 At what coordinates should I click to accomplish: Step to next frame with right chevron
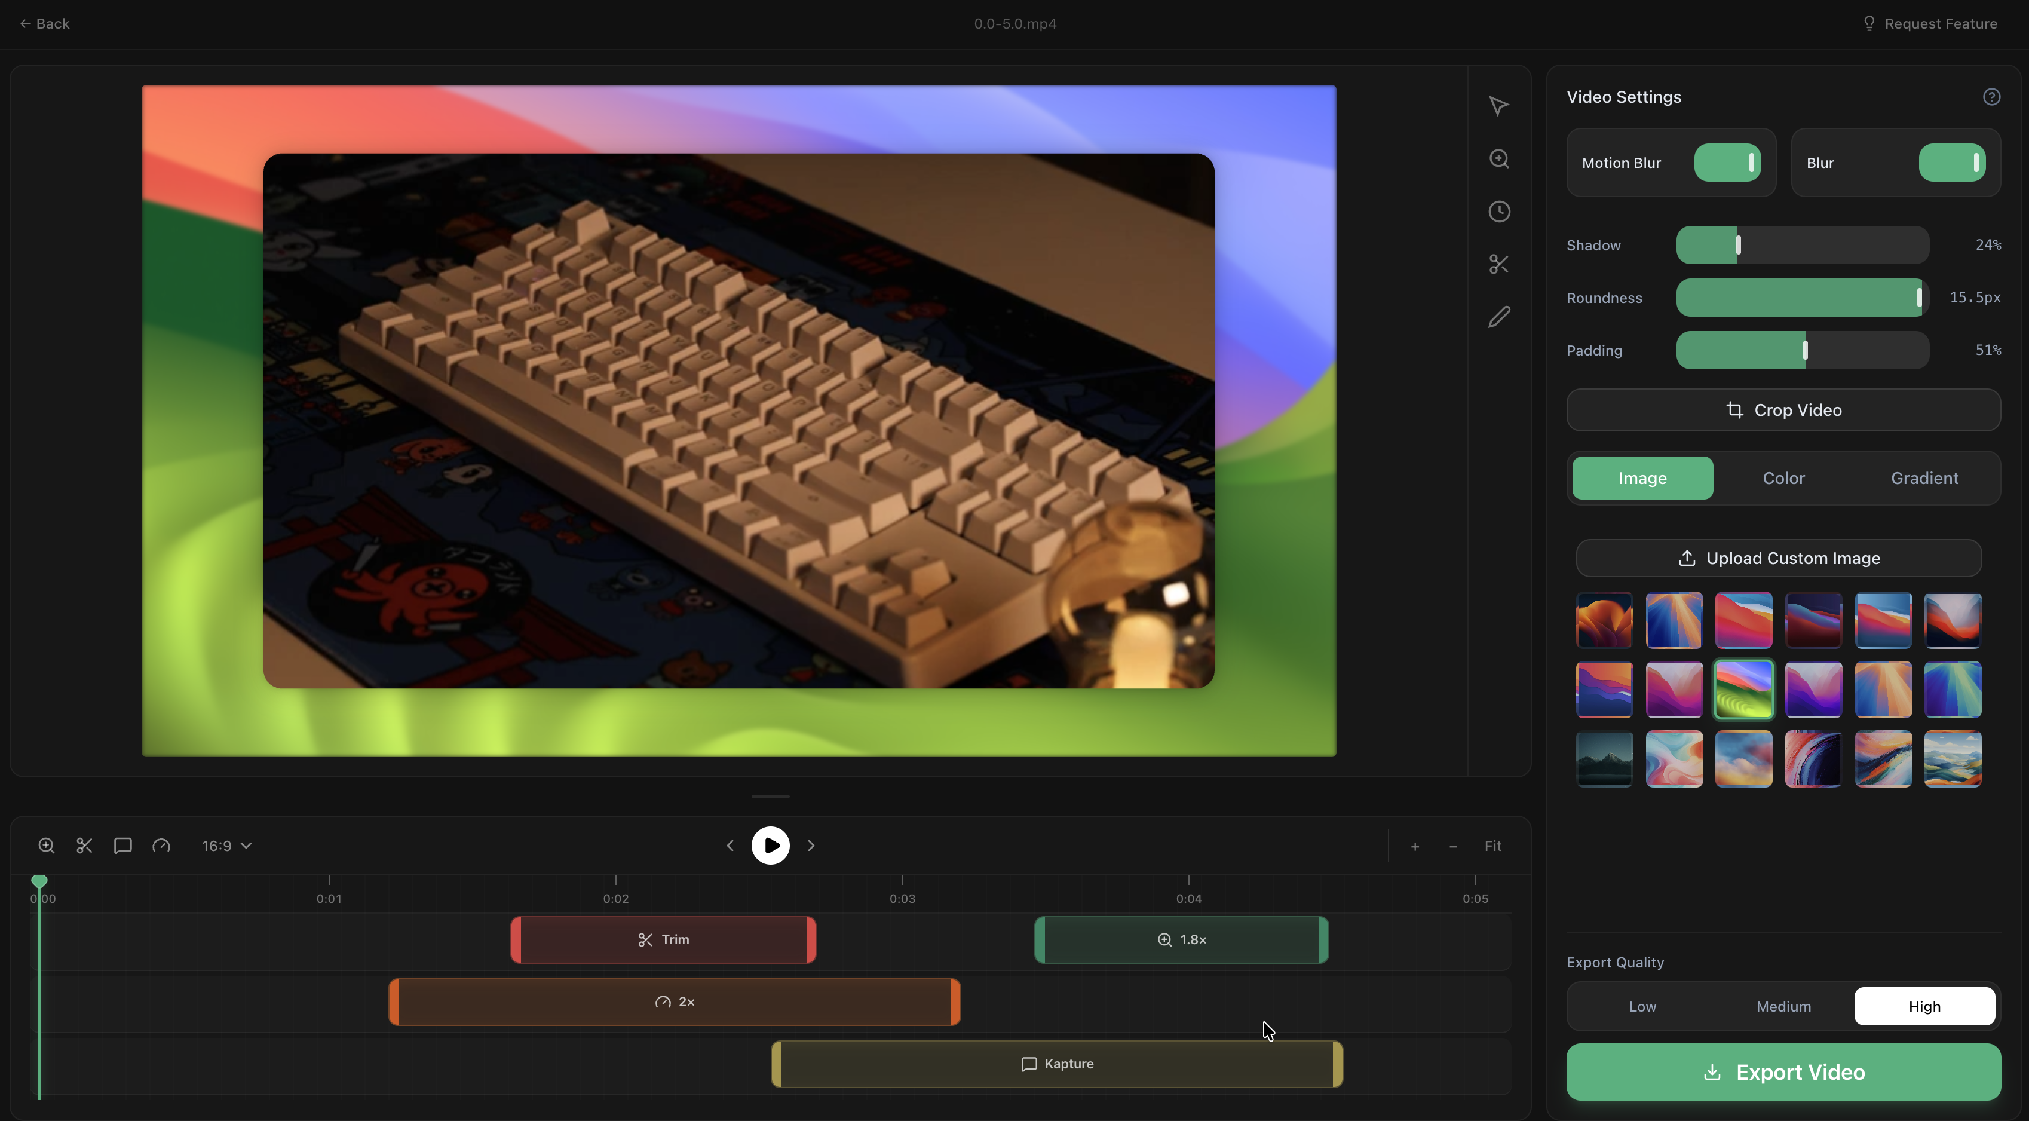coord(811,846)
